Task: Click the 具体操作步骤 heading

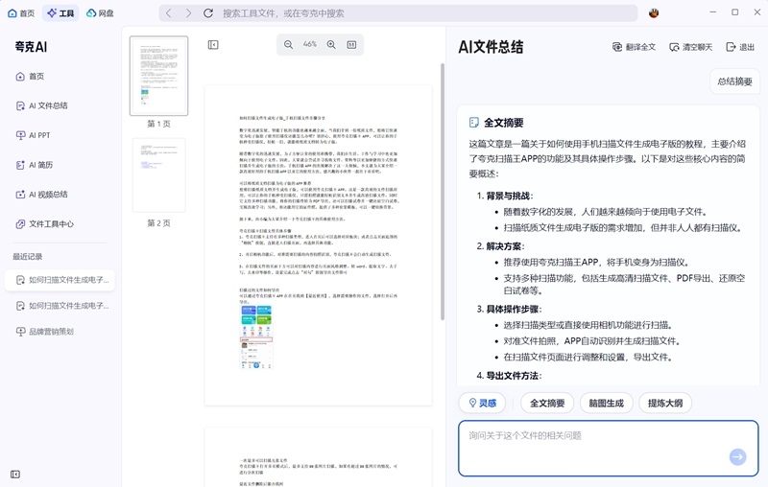Action: (x=513, y=309)
